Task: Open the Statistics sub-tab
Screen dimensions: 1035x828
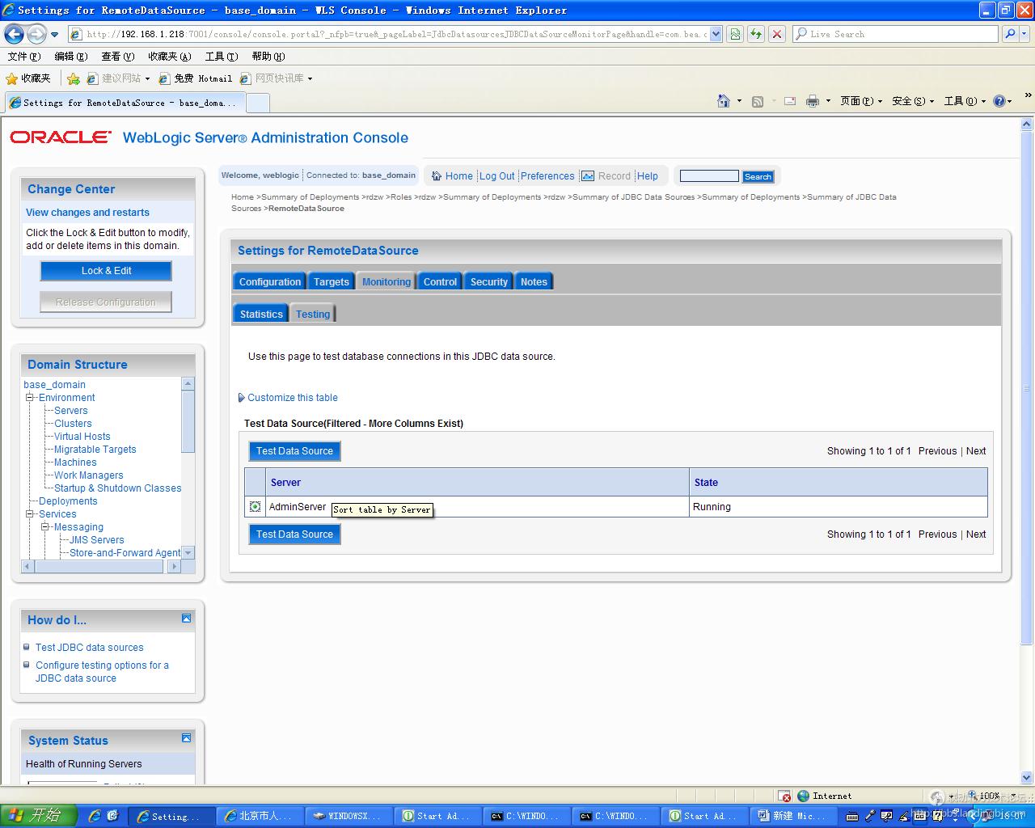Action: [261, 315]
